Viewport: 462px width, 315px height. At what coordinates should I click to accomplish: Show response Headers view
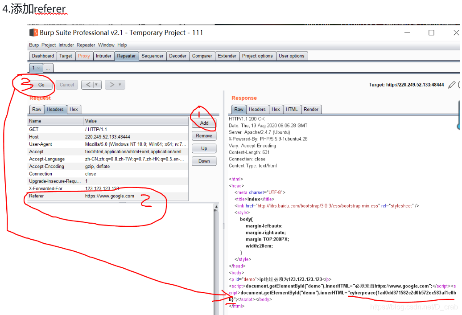click(x=257, y=110)
